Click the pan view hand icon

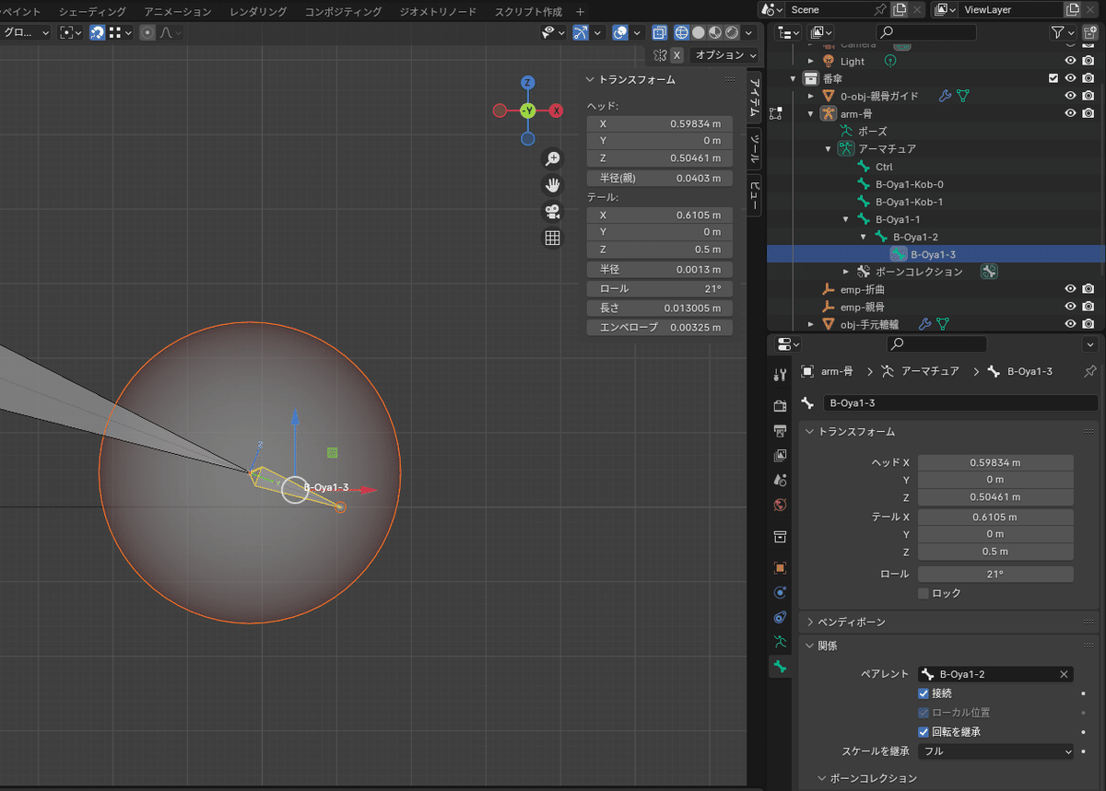552,185
